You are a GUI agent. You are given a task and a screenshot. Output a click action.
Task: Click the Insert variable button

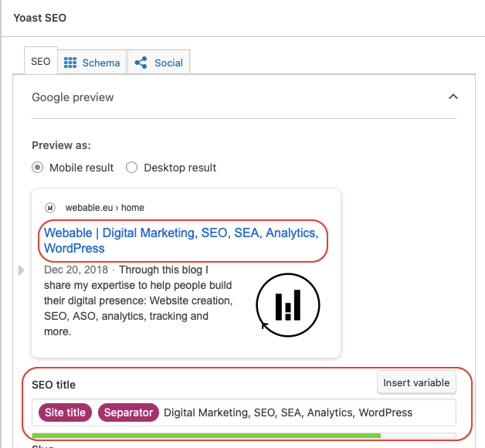[x=416, y=382]
